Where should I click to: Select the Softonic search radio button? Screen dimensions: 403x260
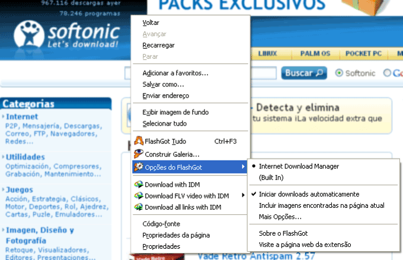[x=339, y=73]
